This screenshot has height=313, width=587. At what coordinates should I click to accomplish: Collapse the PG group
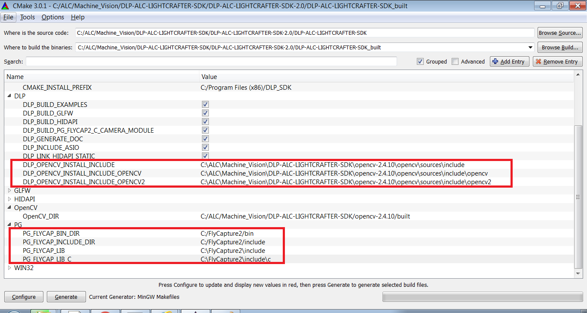[9, 225]
